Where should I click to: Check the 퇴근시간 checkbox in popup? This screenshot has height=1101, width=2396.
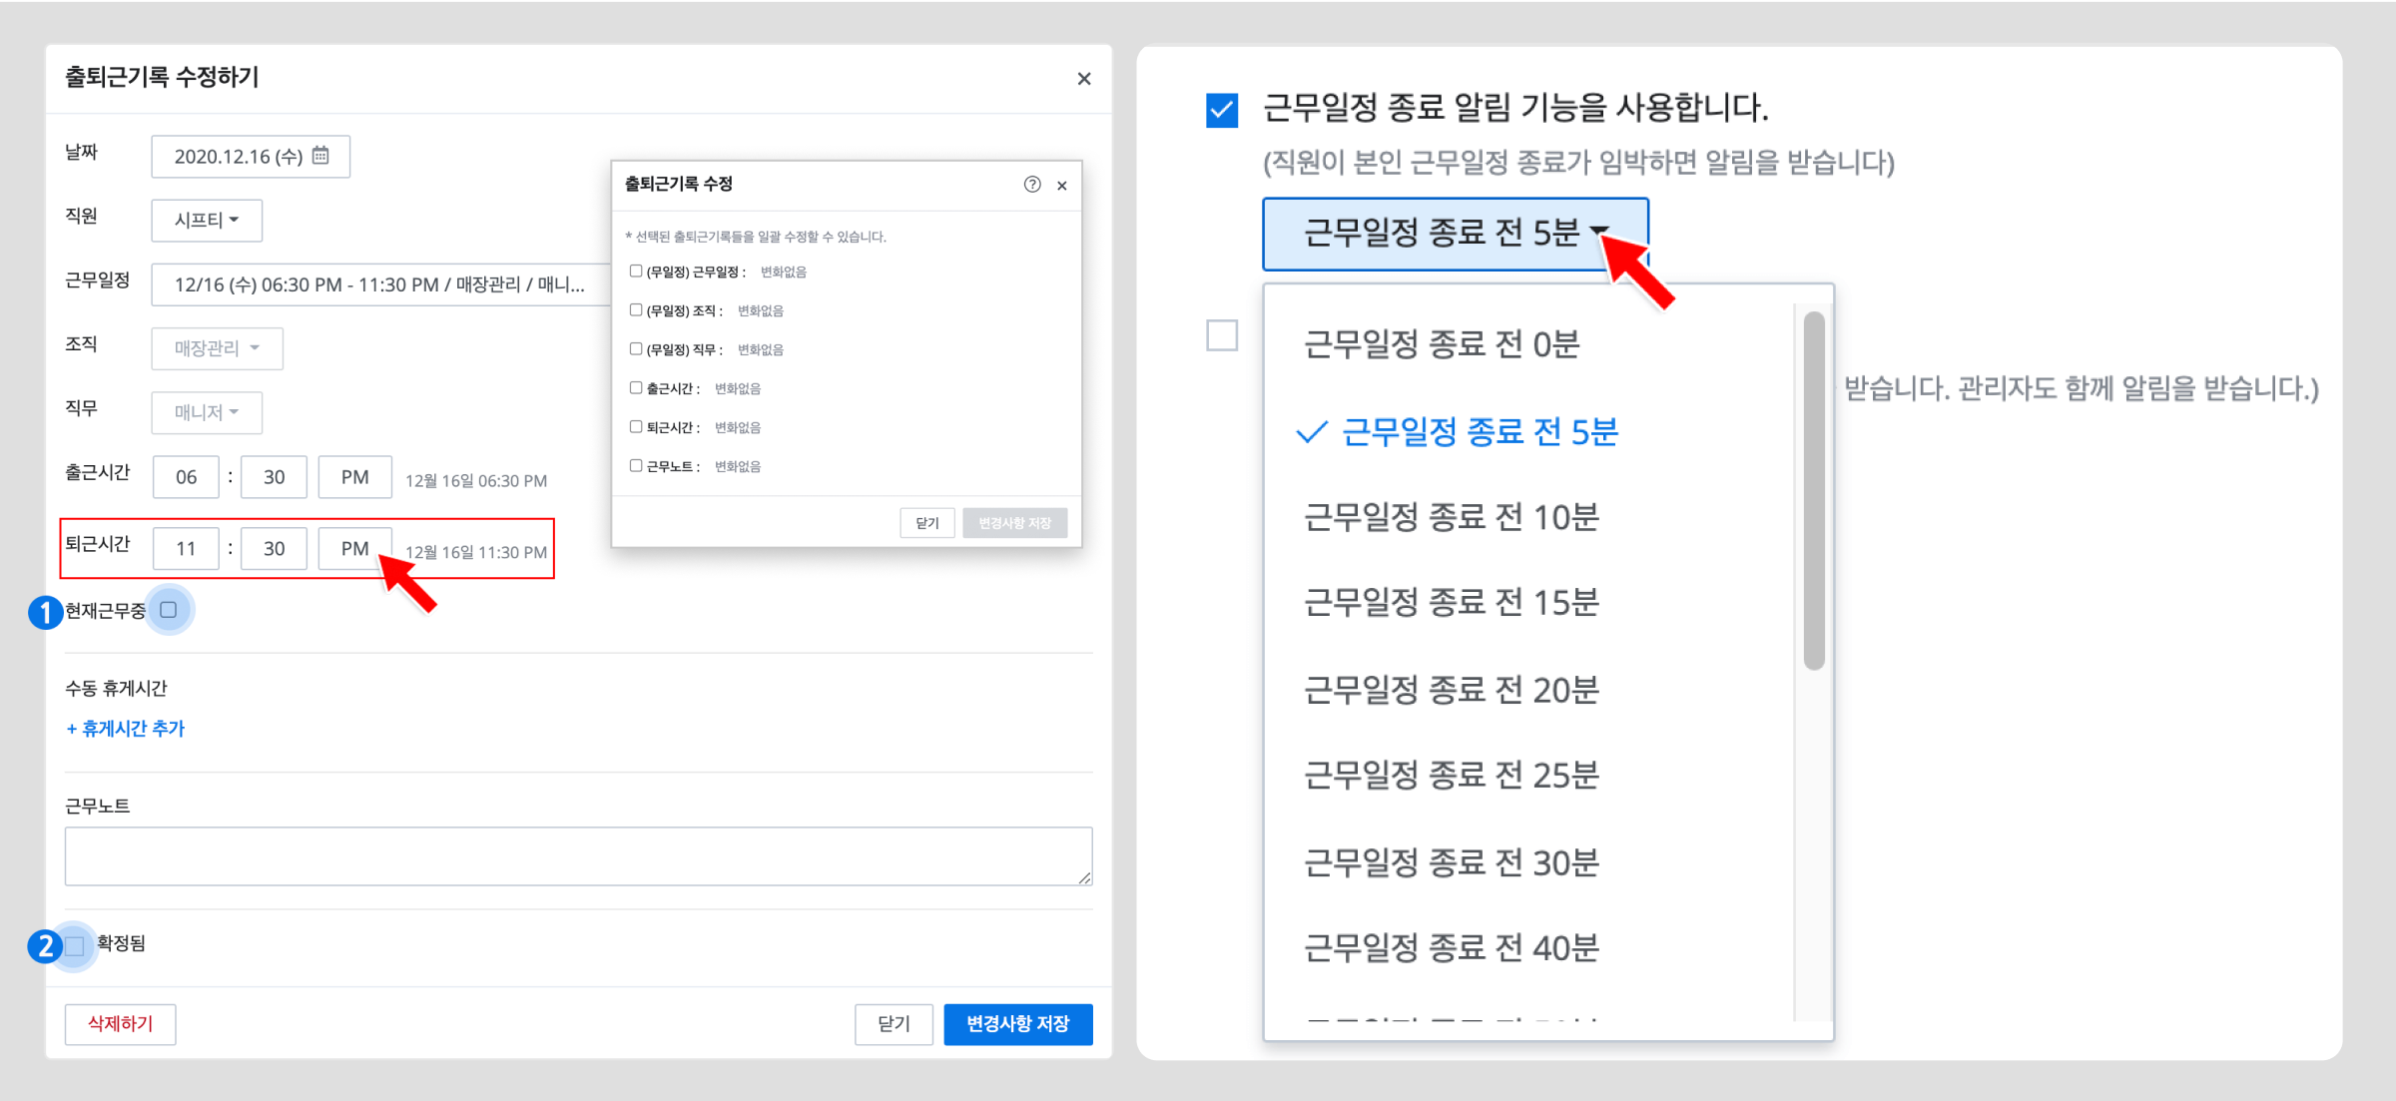point(636,427)
